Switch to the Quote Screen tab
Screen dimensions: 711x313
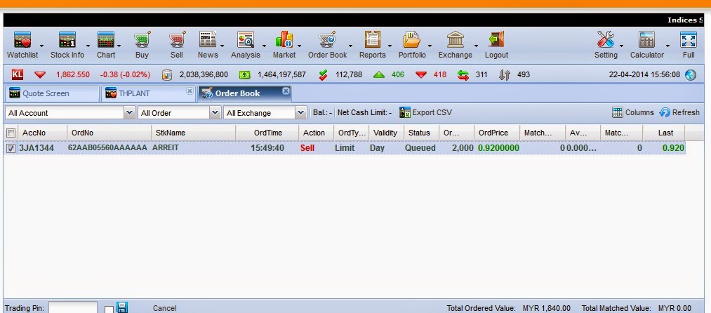[52, 93]
